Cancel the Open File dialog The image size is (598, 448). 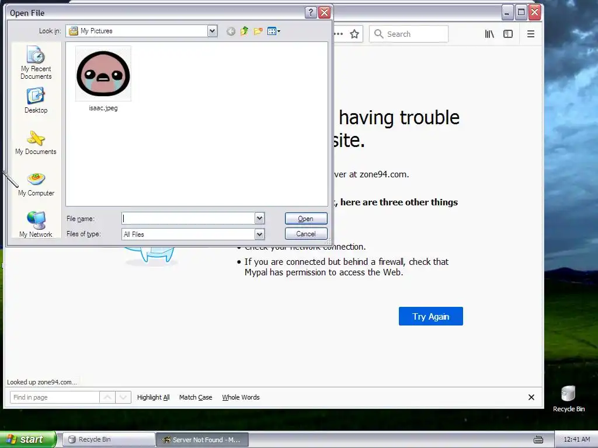(x=306, y=233)
